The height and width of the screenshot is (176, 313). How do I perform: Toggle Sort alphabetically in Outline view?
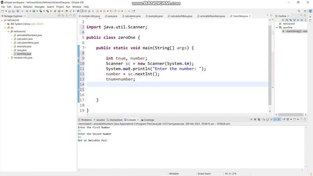tap(287, 20)
